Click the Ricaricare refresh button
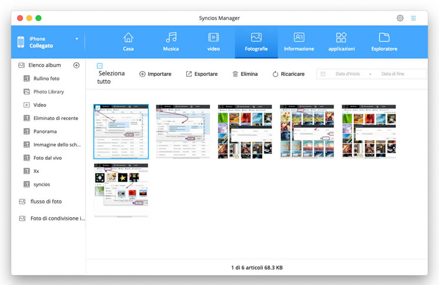 point(288,74)
